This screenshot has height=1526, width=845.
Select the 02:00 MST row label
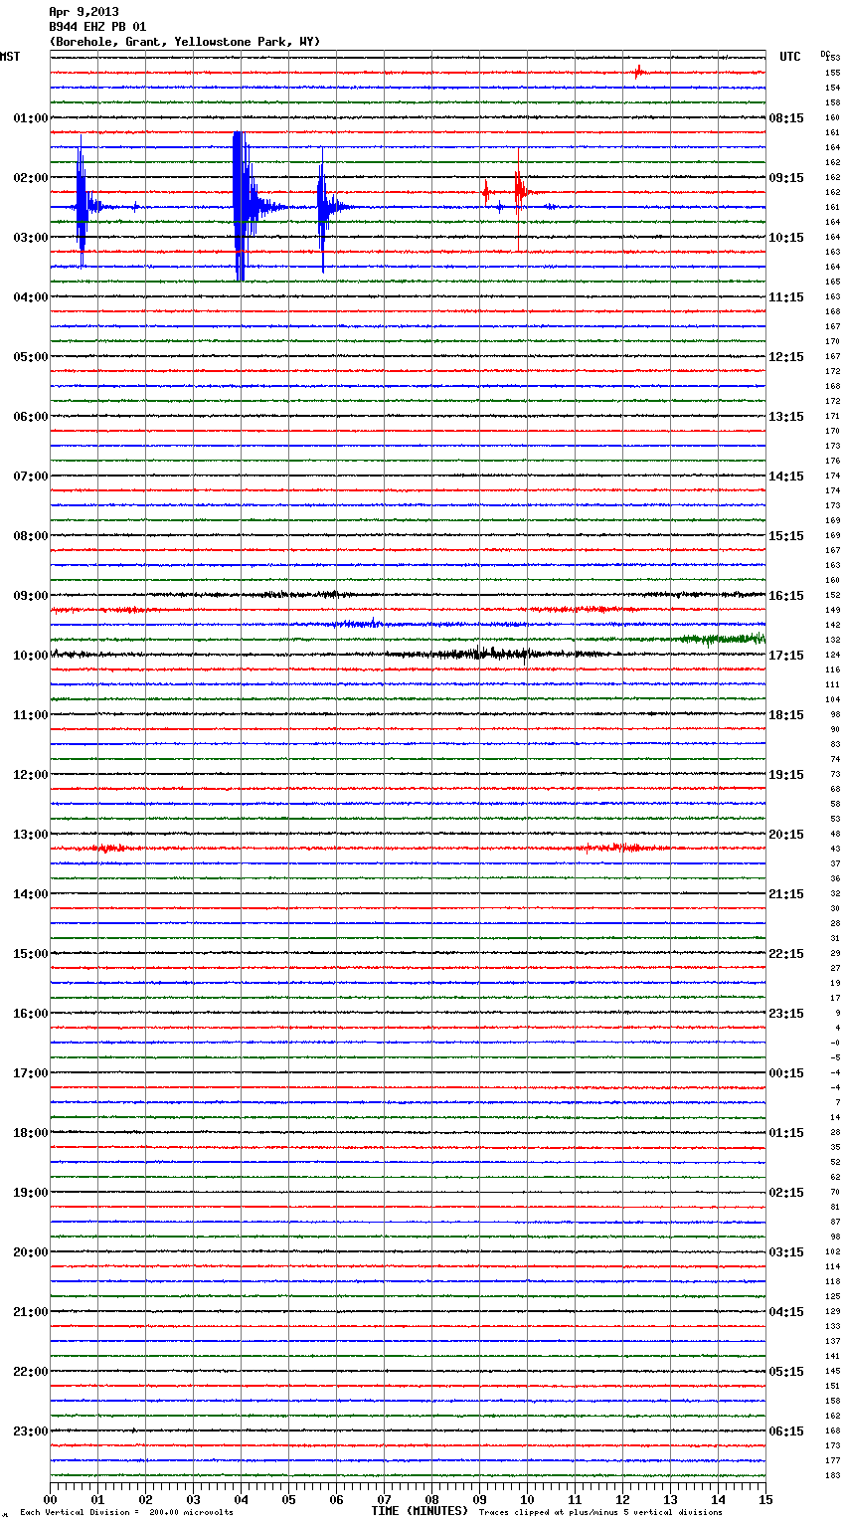[30, 178]
